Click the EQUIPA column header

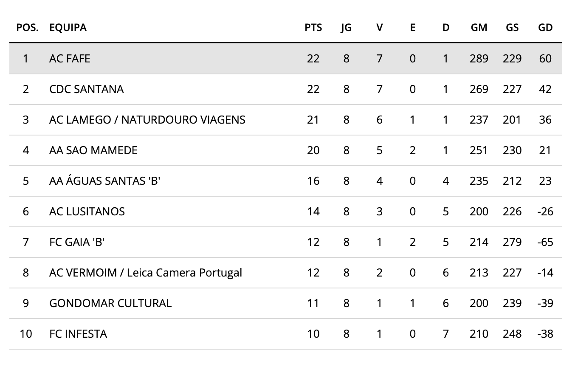(x=68, y=28)
